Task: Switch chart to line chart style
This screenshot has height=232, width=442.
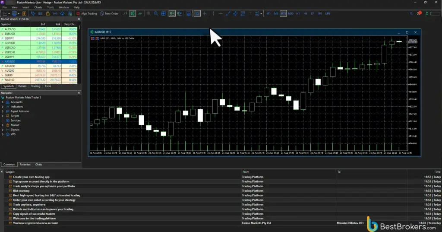Action: point(140,13)
